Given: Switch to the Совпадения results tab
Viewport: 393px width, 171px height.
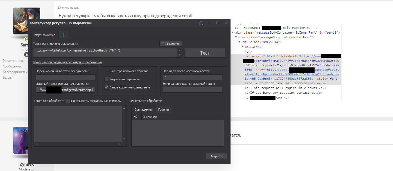Looking at the screenshot, I should tap(143, 109).
